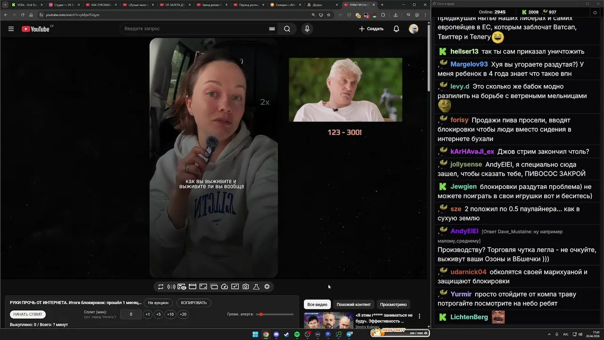Viewport: 604px width, 340px height.
Task: Open the browser downloads icon
Action: click(x=395, y=15)
